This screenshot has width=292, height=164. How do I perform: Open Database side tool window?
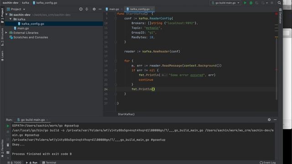pyautogui.click(x=280, y=16)
